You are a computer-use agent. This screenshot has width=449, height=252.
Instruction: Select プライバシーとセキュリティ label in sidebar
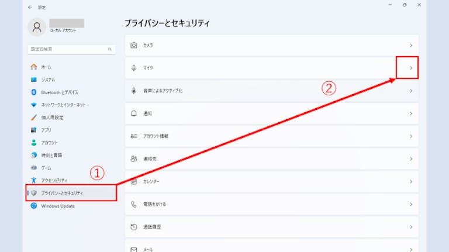pos(62,193)
